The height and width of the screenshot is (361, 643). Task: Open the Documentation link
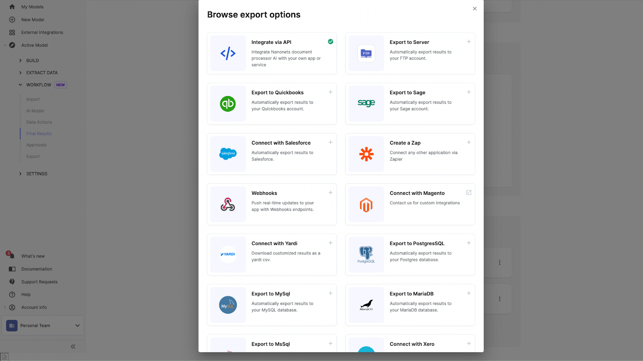coord(37,269)
